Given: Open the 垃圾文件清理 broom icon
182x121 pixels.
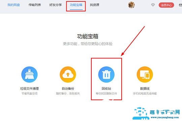Looking at the screenshot, I should click(x=29, y=75).
